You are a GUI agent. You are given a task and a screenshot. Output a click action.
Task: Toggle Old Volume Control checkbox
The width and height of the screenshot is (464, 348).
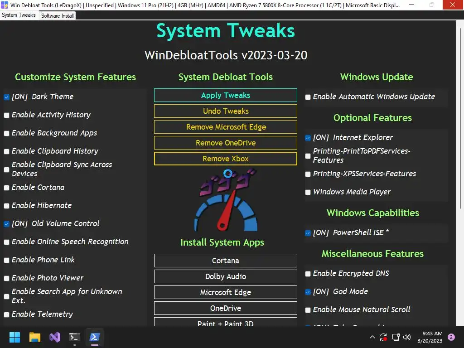pyautogui.click(x=6, y=224)
